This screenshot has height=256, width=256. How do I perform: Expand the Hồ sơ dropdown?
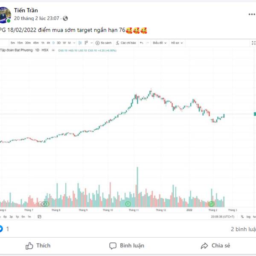click(x=177, y=43)
